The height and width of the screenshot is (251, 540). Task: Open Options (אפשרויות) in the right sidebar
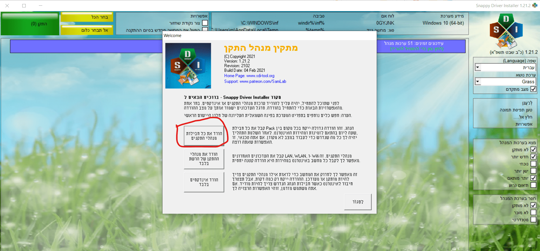point(524,124)
